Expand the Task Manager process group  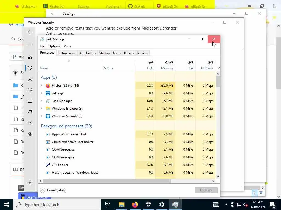pyautogui.click(x=41, y=101)
